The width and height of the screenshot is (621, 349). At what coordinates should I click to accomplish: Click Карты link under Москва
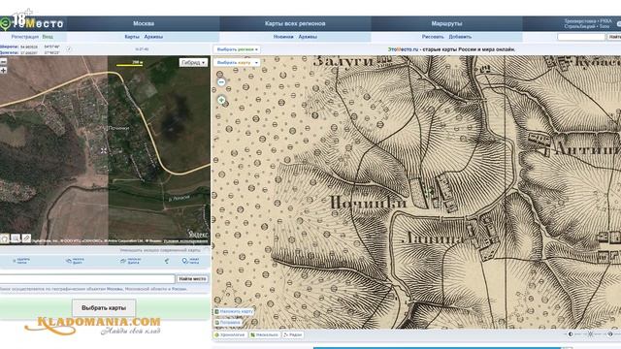click(x=132, y=37)
